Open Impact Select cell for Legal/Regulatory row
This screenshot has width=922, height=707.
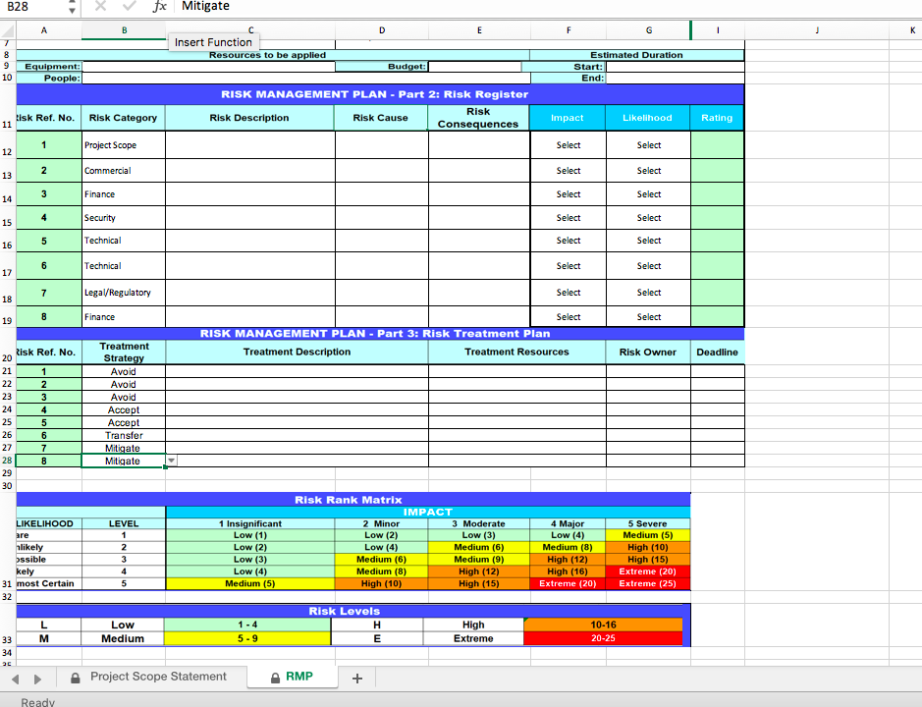pos(568,293)
